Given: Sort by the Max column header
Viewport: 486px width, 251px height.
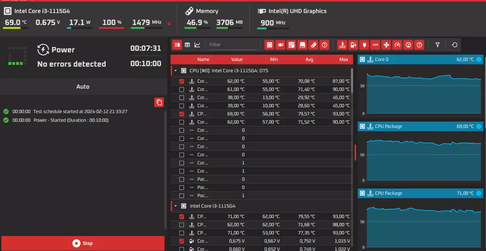Looking at the screenshot, I should pyautogui.click(x=344, y=60).
